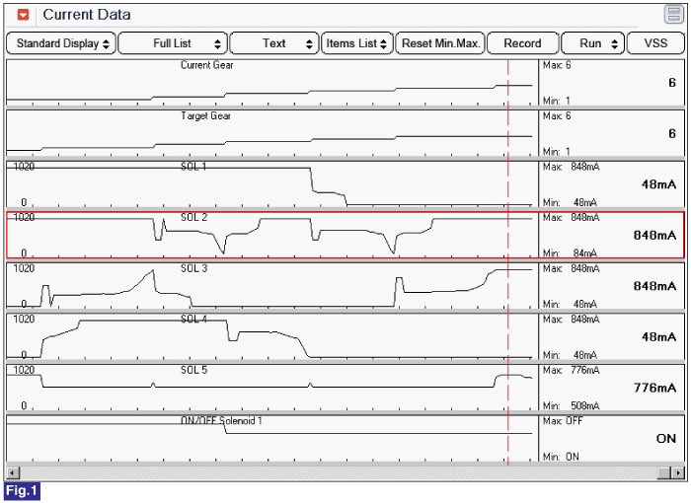691x503 pixels.
Task: Click the Record button
Action: [522, 43]
